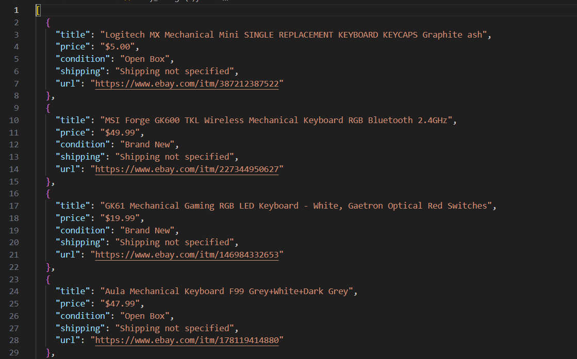Click the price value "$49.99"
The height and width of the screenshot is (359, 577).
[x=120, y=133]
